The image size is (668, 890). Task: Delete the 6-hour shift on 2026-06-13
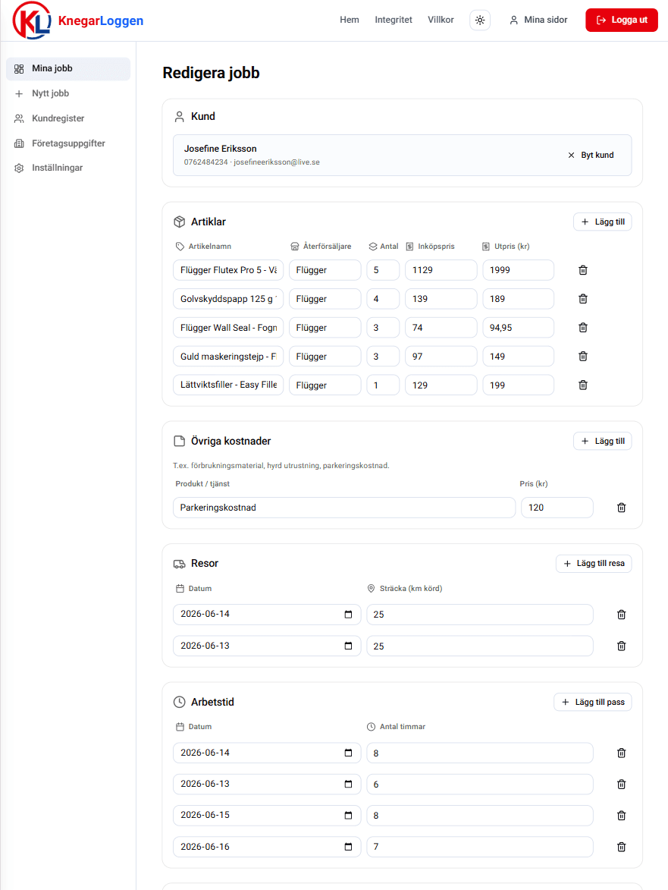(621, 784)
